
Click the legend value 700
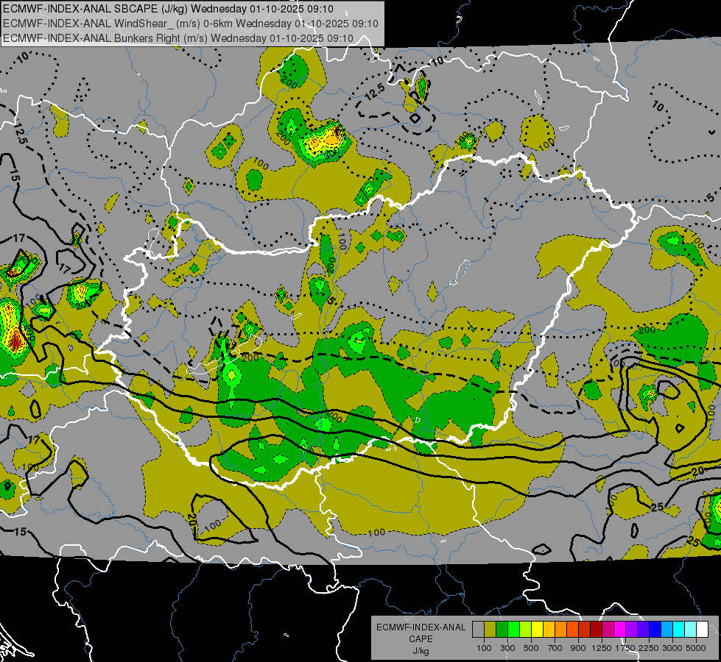tap(555, 648)
